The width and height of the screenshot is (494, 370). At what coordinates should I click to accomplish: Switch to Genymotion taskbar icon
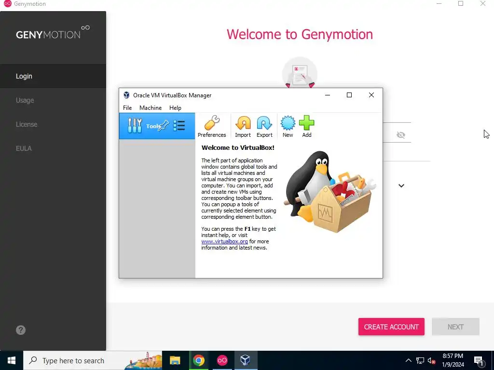[222, 360]
